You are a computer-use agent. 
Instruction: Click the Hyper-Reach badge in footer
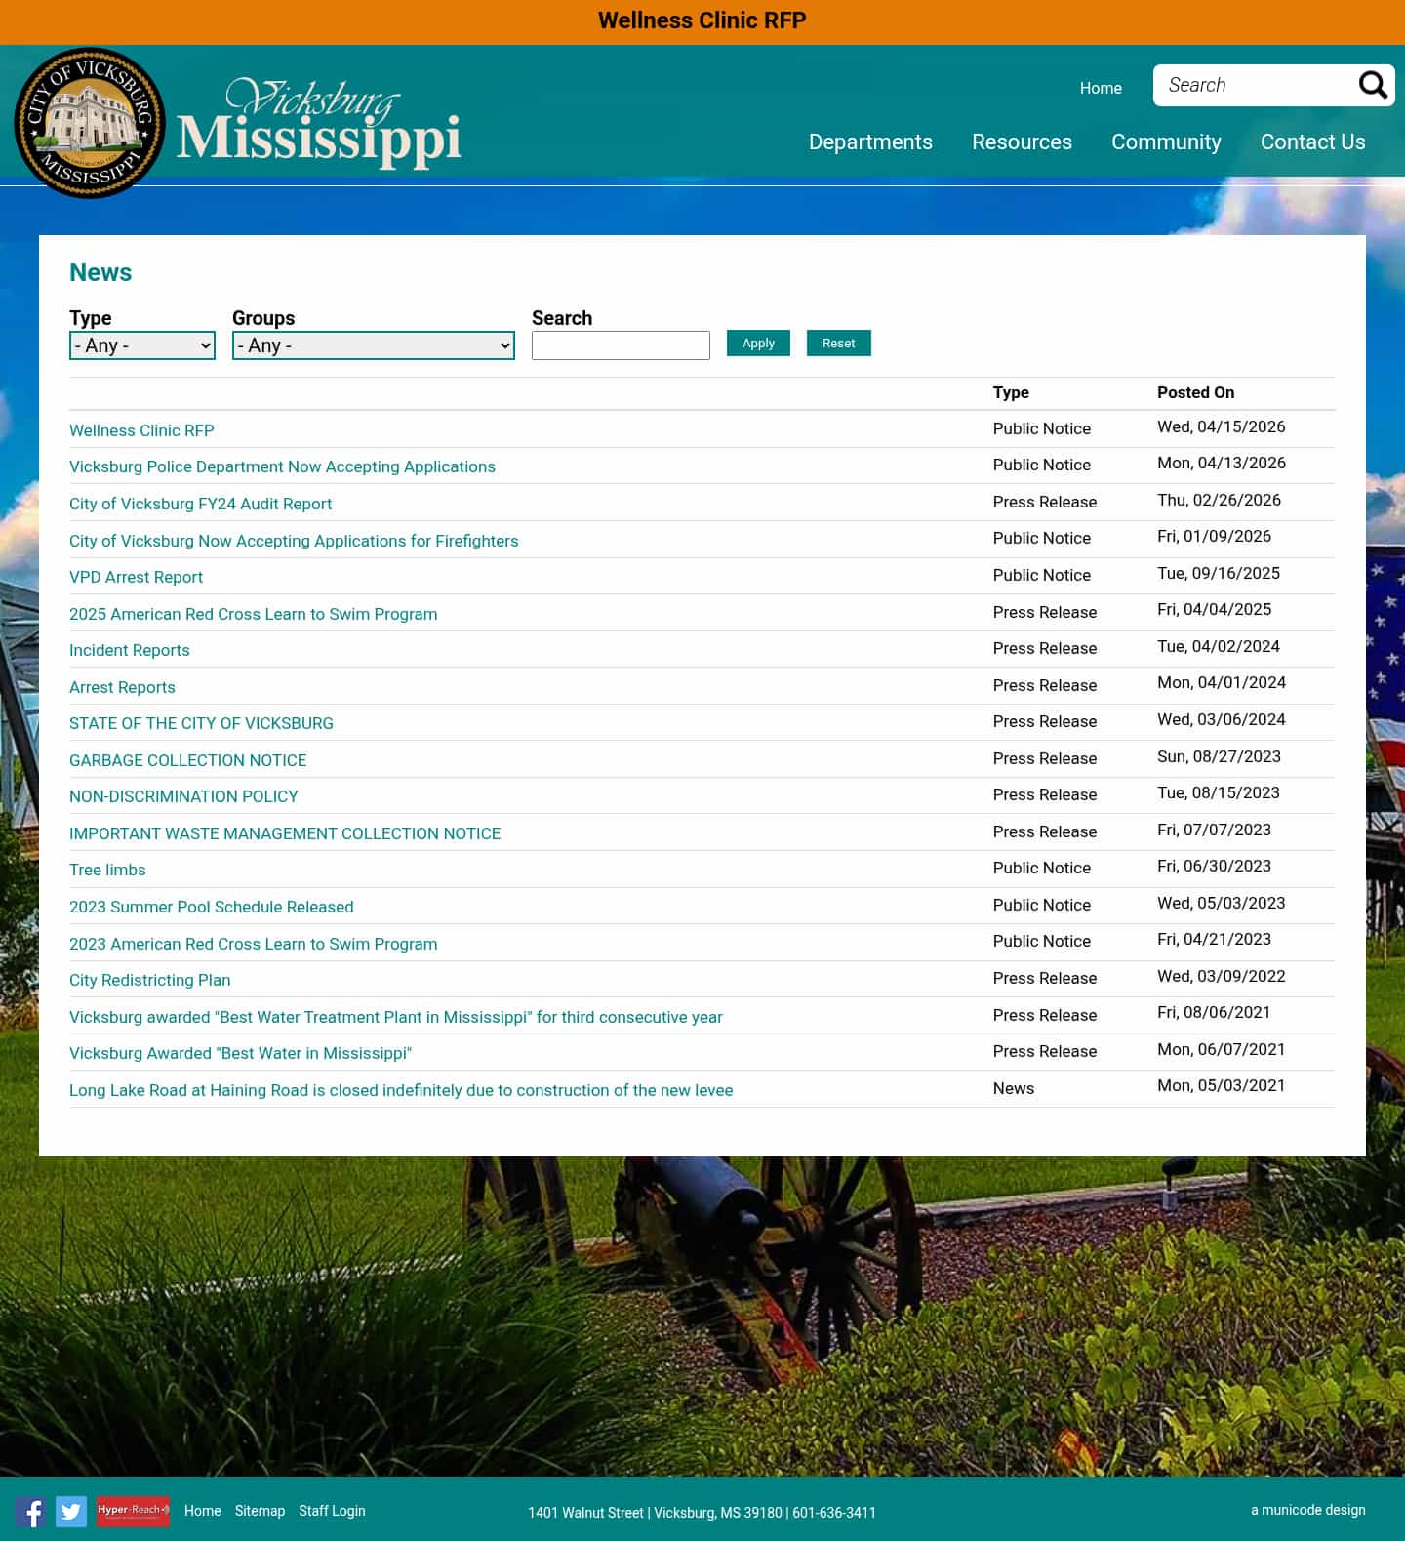pos(134,1511)
